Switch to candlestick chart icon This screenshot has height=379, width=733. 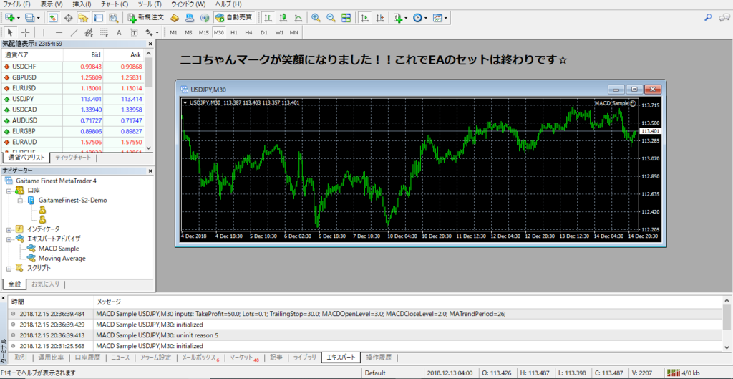pyautogui.click(x=283, y=18)
